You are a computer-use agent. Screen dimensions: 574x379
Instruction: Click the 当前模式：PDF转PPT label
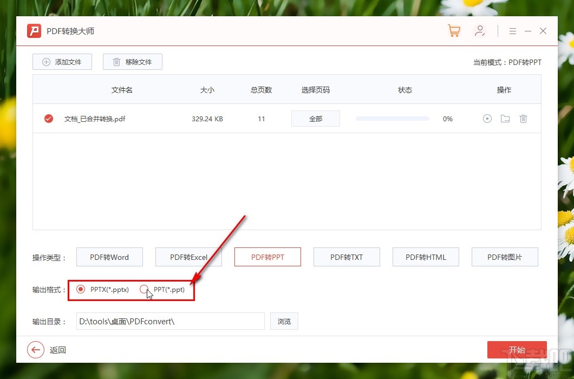[x=507, y=62]
